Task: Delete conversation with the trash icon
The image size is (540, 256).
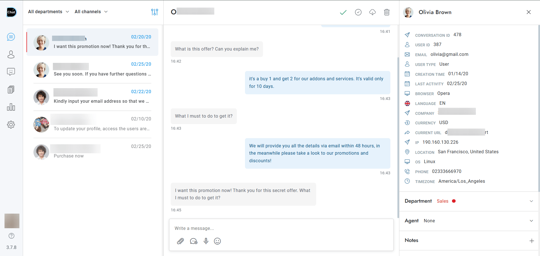Action: pos(387,12)
